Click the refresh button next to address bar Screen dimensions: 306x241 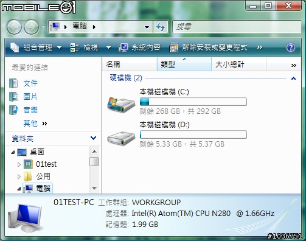point(161,27)
